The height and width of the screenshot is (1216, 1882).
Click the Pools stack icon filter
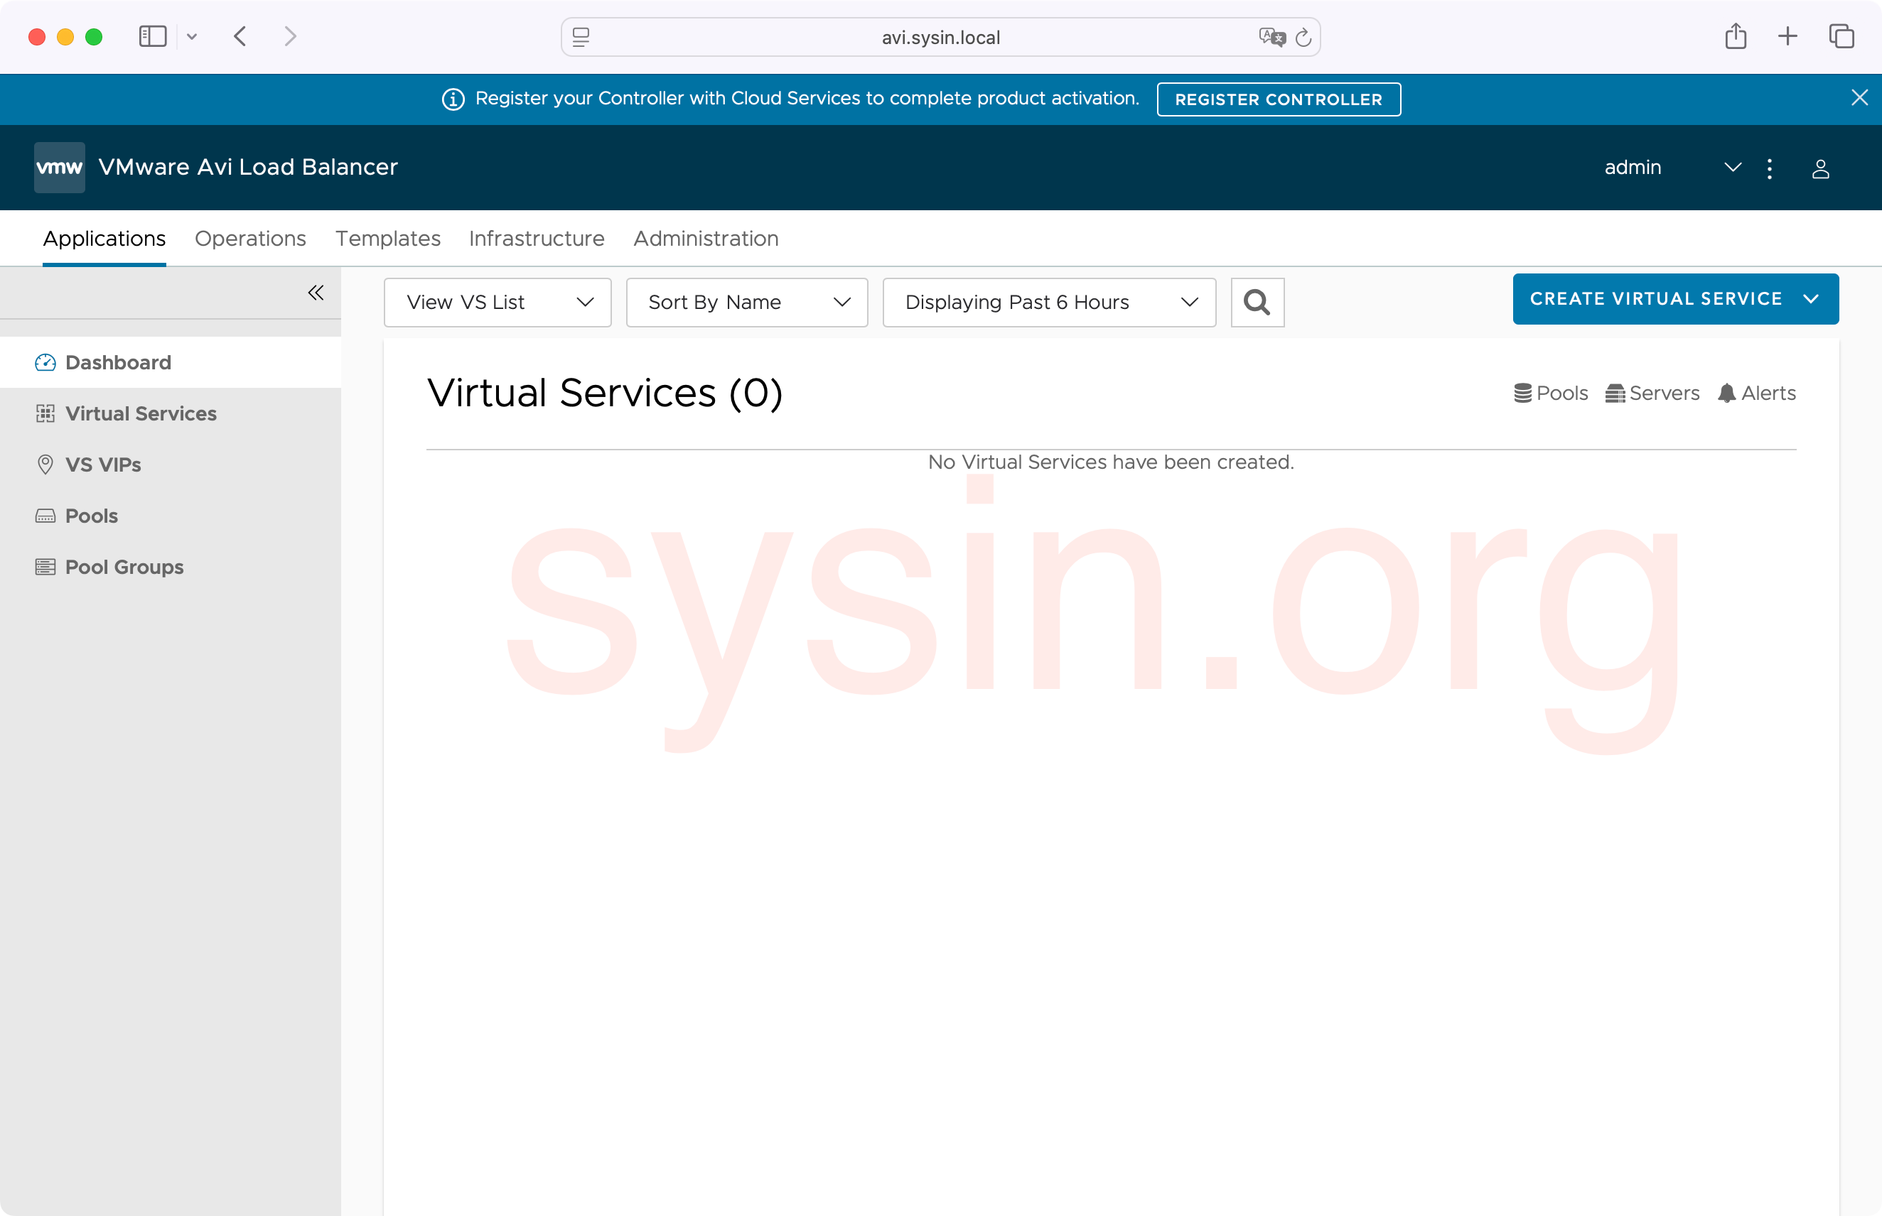click(1522, 393)
